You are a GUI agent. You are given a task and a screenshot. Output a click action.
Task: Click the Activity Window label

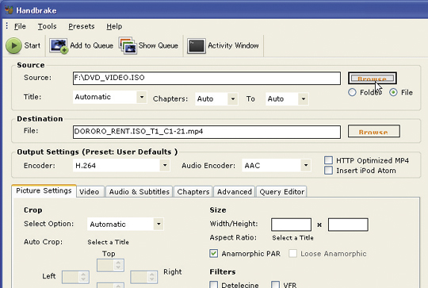pos(233,45)
